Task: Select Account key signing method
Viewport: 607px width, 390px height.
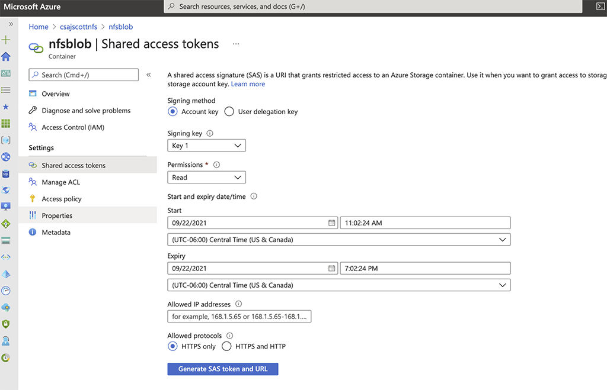Action: click(x=172, y=111)
